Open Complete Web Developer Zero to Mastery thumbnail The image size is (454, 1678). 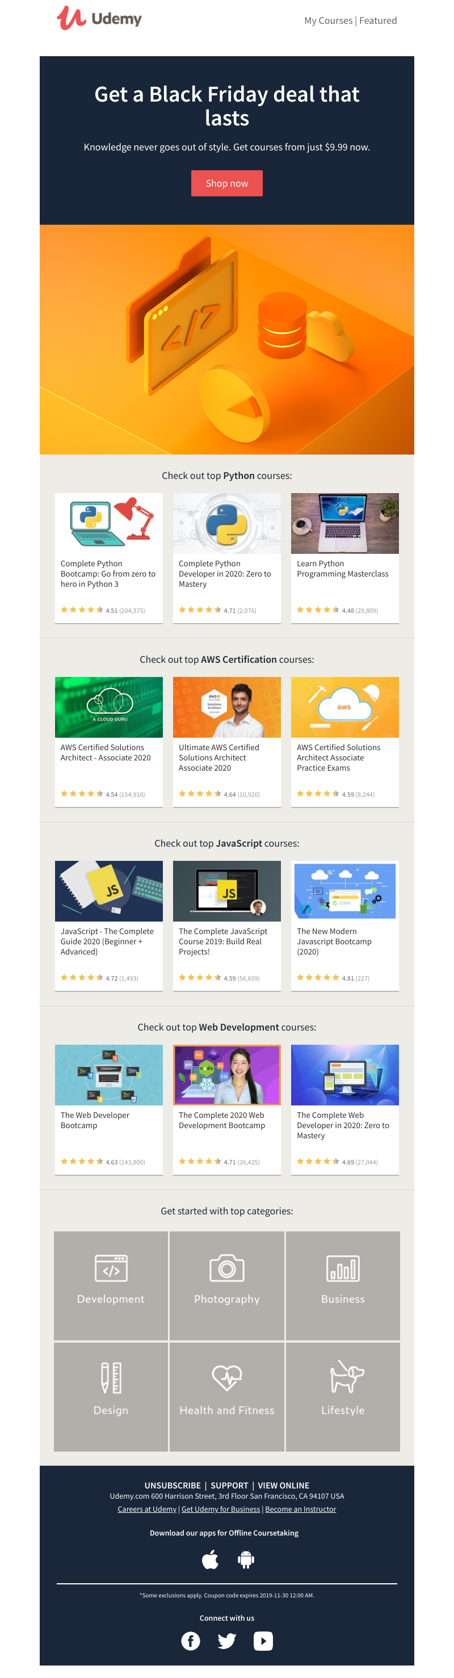coord(344,1074)
